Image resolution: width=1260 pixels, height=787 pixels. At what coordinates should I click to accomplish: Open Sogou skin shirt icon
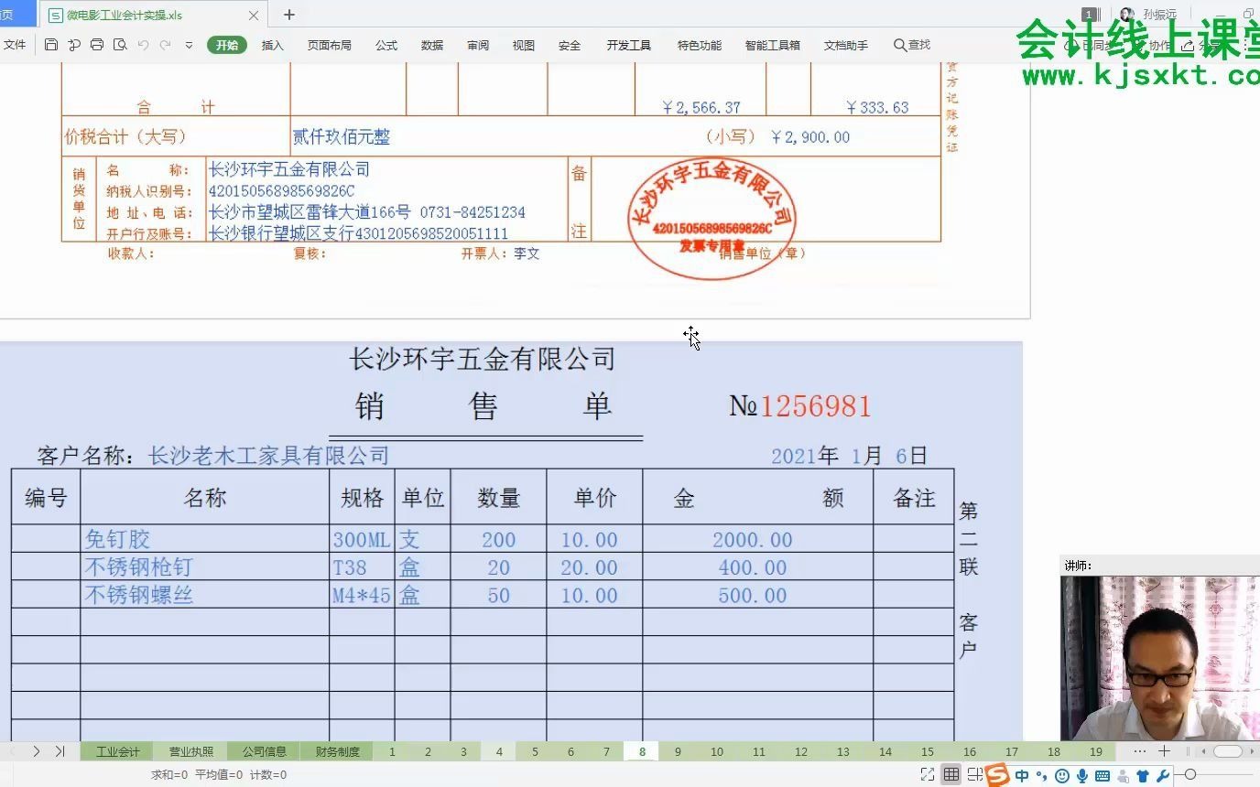pos(1143,776)
